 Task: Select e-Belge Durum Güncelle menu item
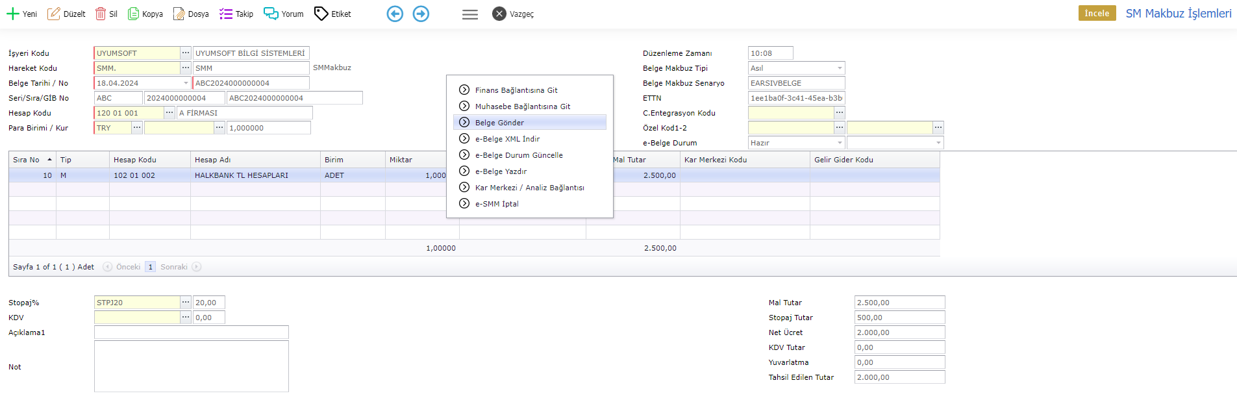tap(530, 155)
